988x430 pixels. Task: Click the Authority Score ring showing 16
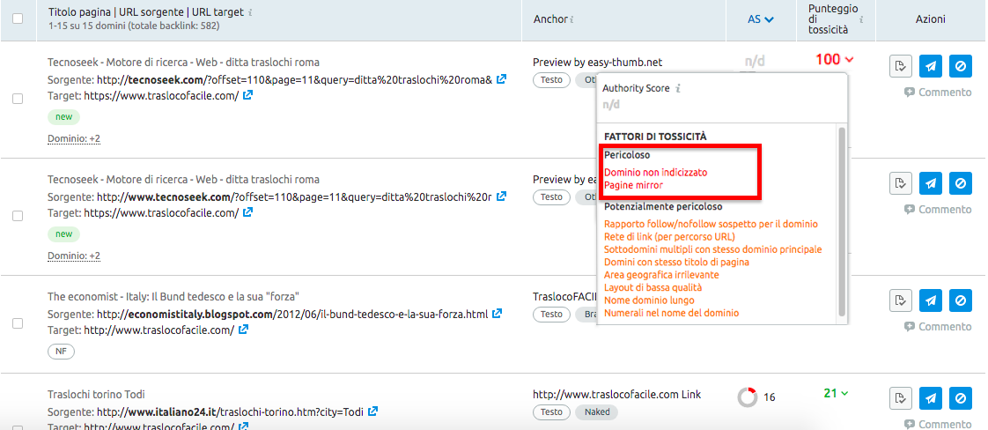pos(748,397)
